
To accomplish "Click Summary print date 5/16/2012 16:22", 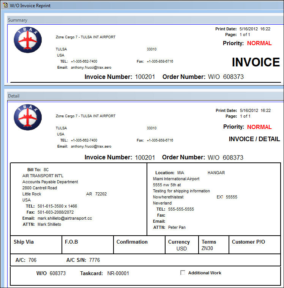I will click(255, 29).
